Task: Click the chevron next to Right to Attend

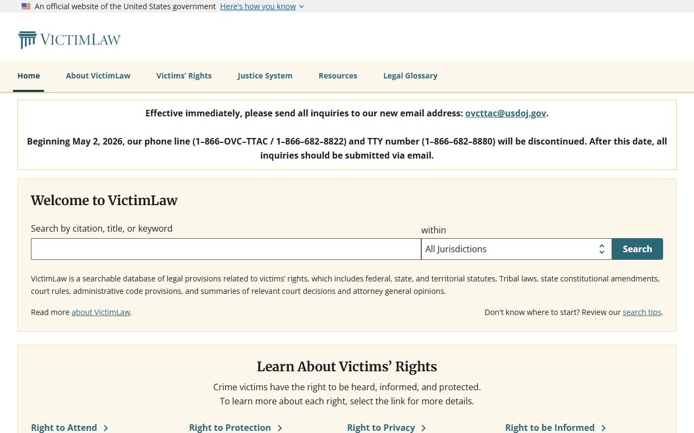Action: tap(106, 428)
